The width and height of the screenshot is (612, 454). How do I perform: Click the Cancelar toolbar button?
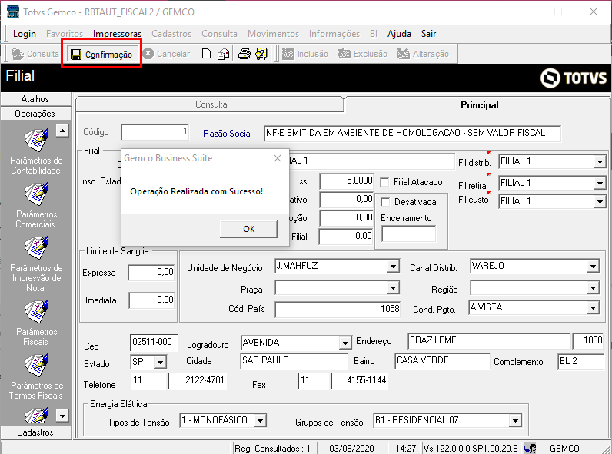pyautogui.click(x=167, y=54)
